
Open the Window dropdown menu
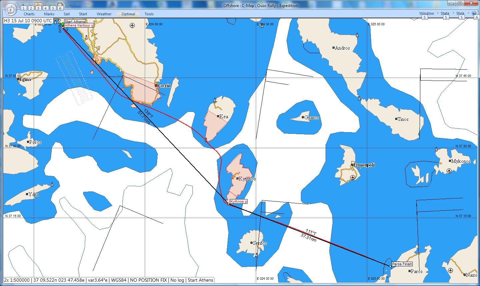click(427, 13)
